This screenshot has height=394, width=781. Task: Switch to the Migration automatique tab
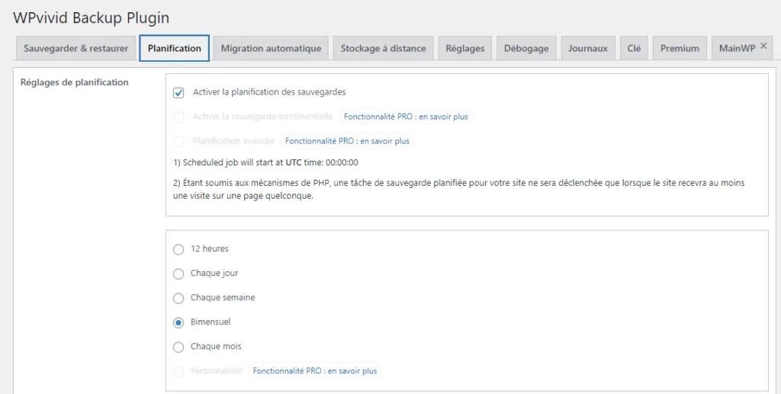click(271, 48)
